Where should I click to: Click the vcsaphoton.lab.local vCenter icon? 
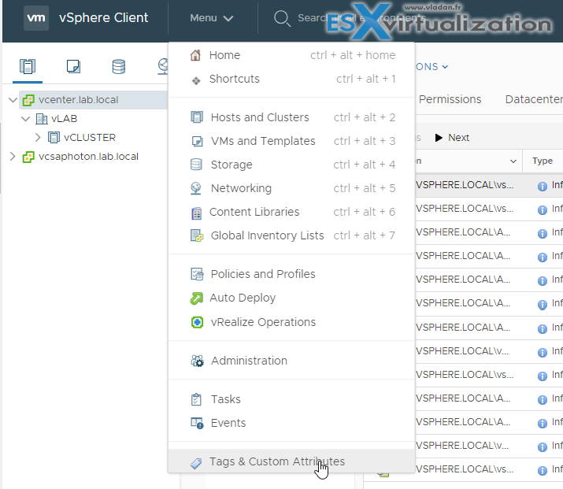click(x=28, y=157)
